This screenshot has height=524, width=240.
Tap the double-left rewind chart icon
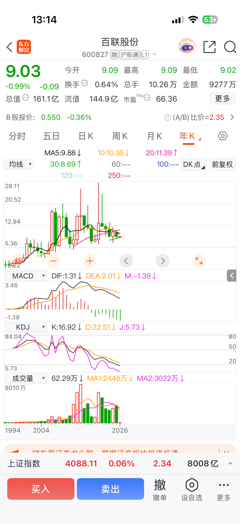tap(17, 261)
